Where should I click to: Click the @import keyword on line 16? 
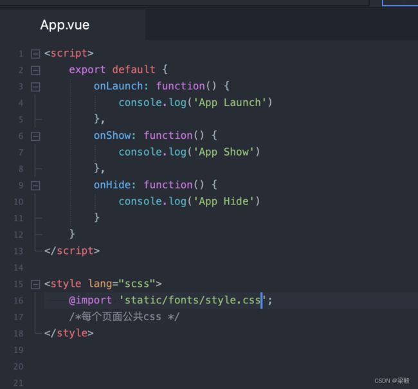[x=90, y=300]
